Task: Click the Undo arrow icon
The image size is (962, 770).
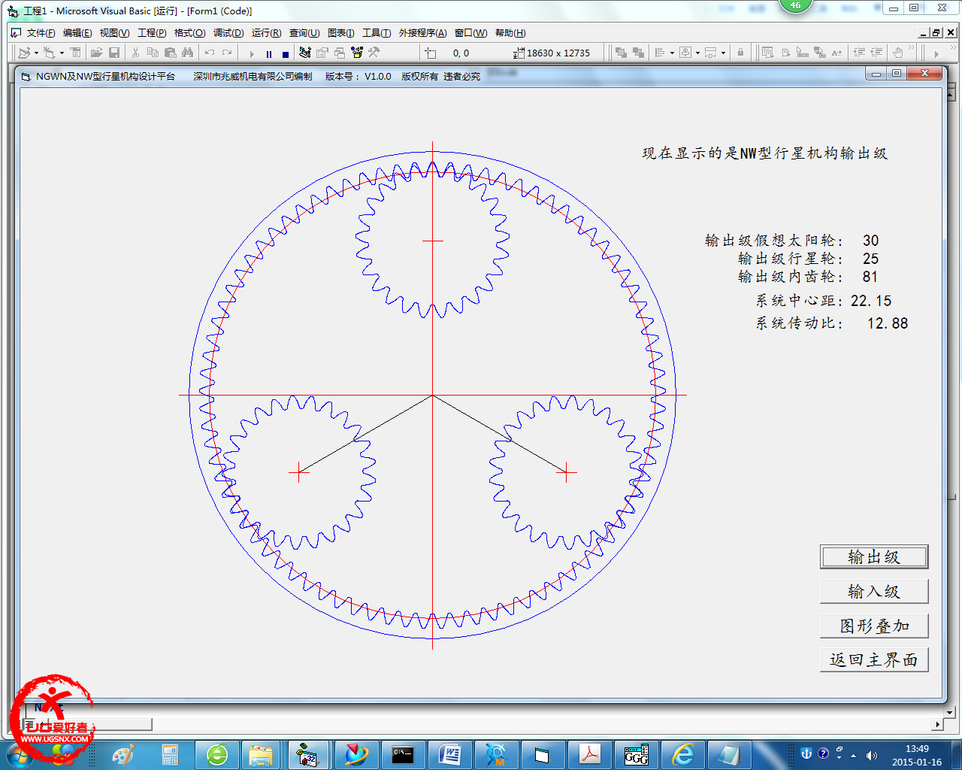Action: (x=210, y=53)
